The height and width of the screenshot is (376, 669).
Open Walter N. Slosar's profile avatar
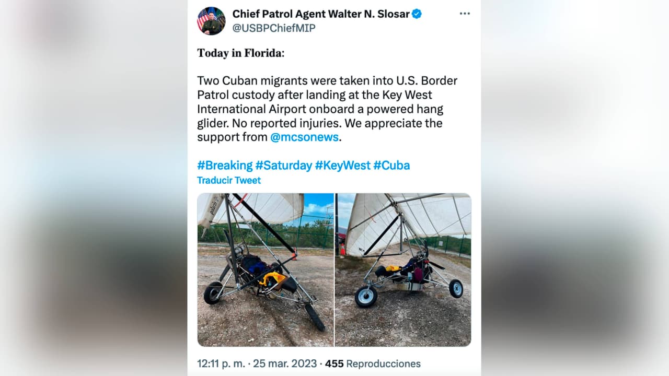tap(211, 21)
